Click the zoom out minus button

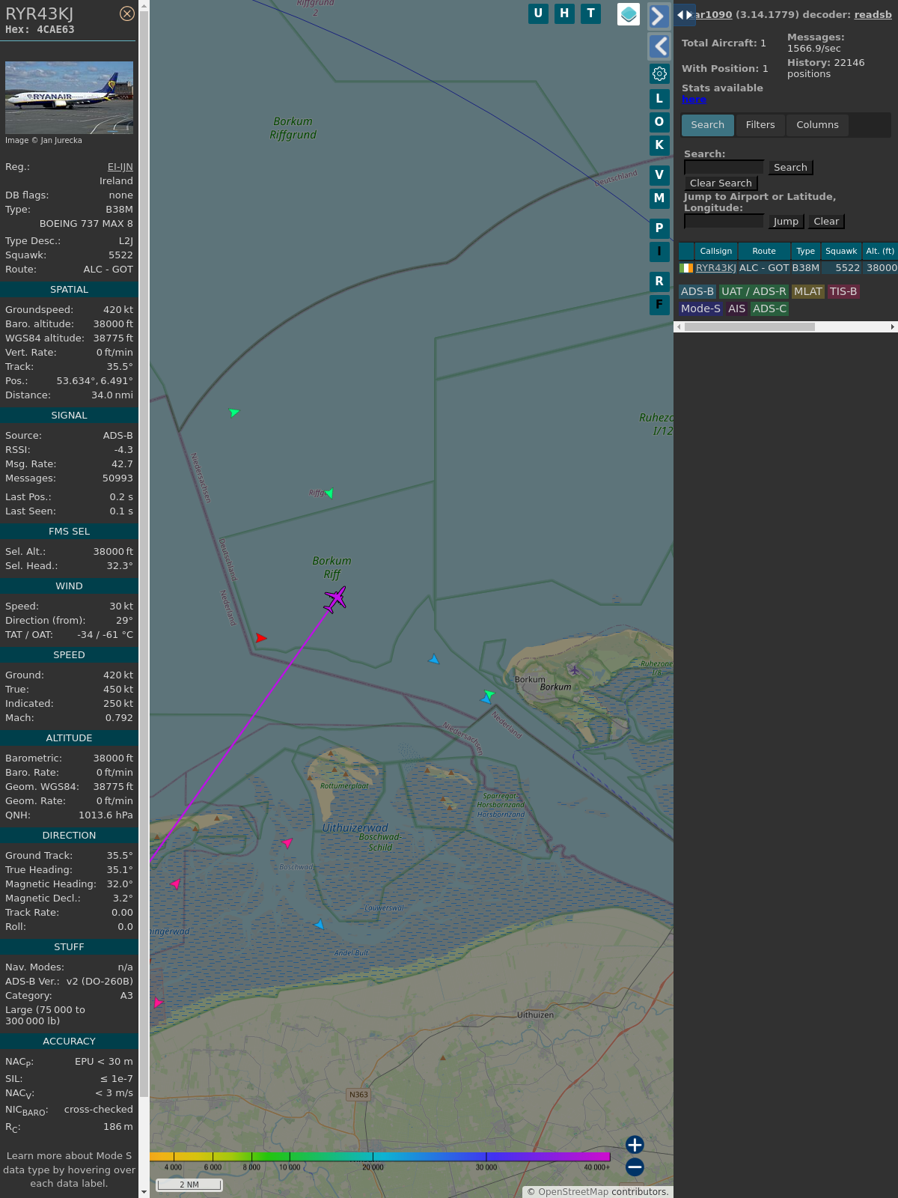[x=635, y=1167]
